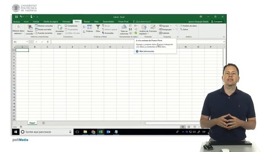Select column D header

[60, 47]
